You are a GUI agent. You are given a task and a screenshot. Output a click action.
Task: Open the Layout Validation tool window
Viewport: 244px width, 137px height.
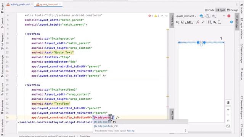(242, 28)
